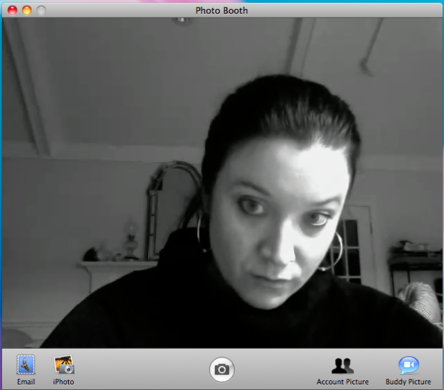
Task: Click the disabled gray zoom button
Action: point(41,10)
